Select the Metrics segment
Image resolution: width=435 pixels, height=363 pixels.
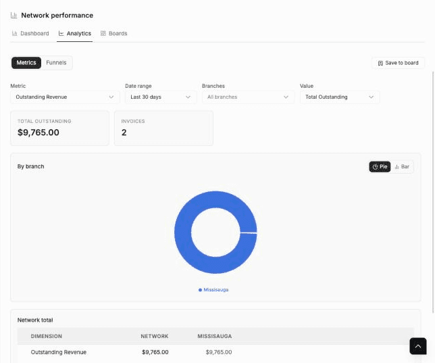tap(26, 63)
